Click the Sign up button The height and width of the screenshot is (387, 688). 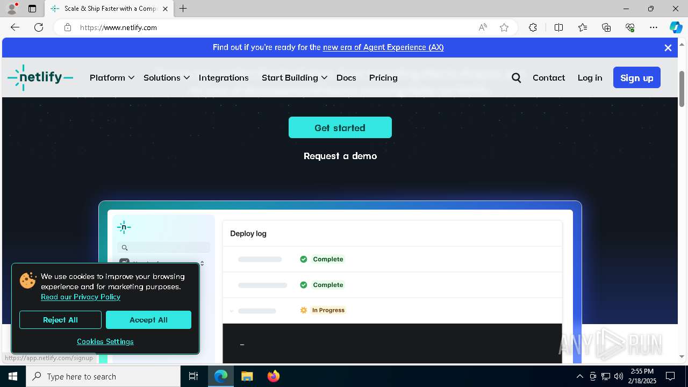(637, 78)
